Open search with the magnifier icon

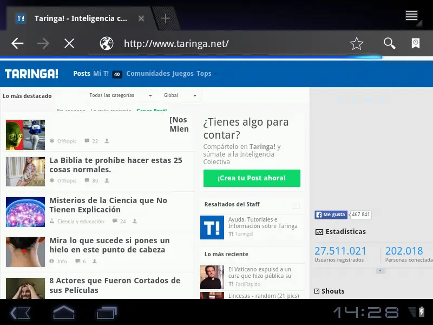coord(389,43)
